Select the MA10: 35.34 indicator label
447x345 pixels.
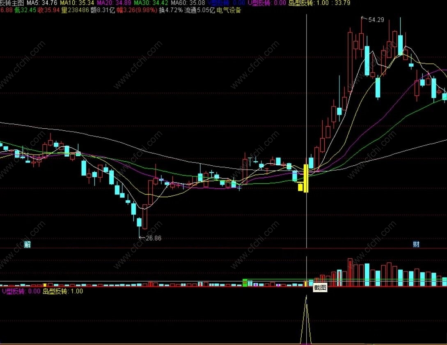click(x=77, y=3)
